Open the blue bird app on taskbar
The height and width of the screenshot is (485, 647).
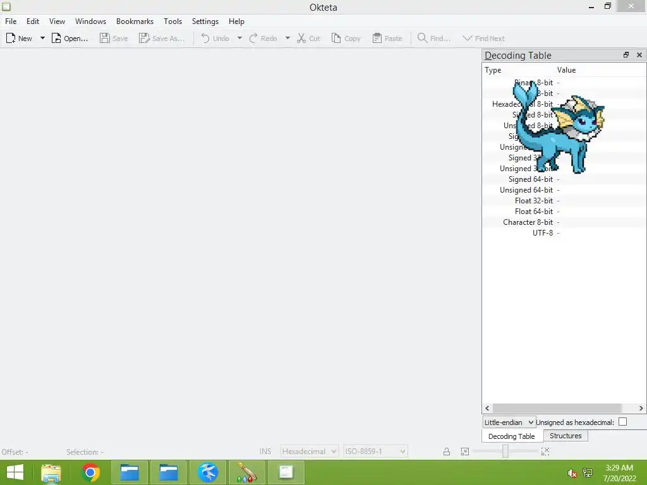click(208, 472)
